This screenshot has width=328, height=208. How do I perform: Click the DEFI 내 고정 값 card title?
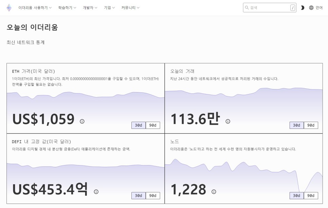41,142
